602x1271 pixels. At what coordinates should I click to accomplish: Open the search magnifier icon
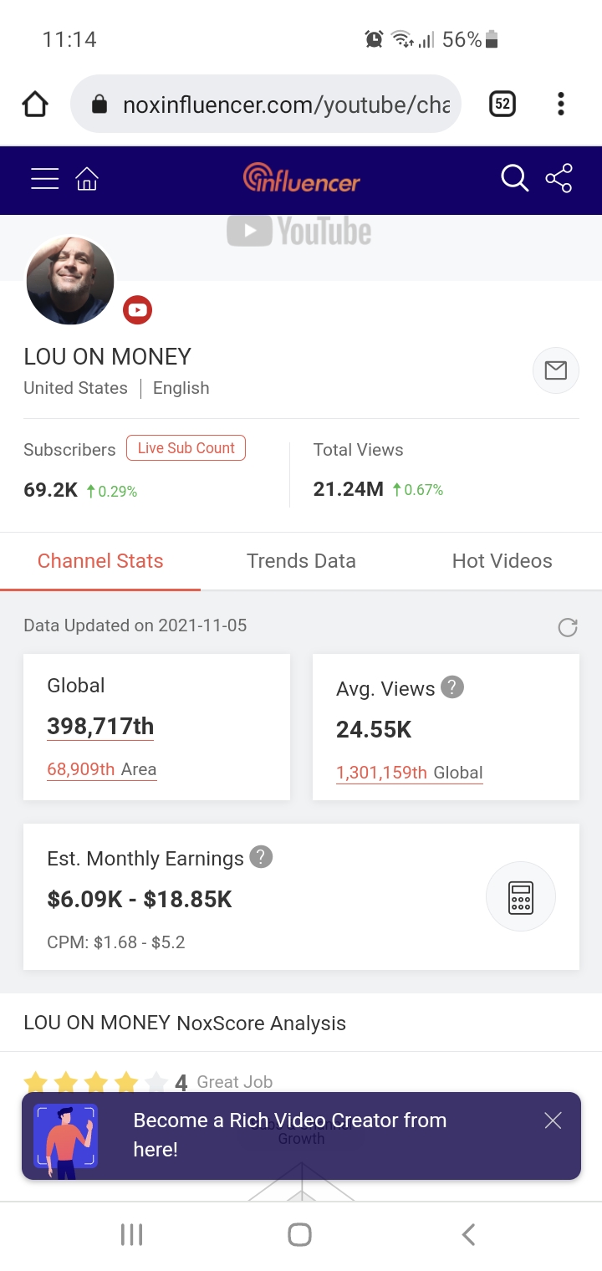[x=514, y=178]
